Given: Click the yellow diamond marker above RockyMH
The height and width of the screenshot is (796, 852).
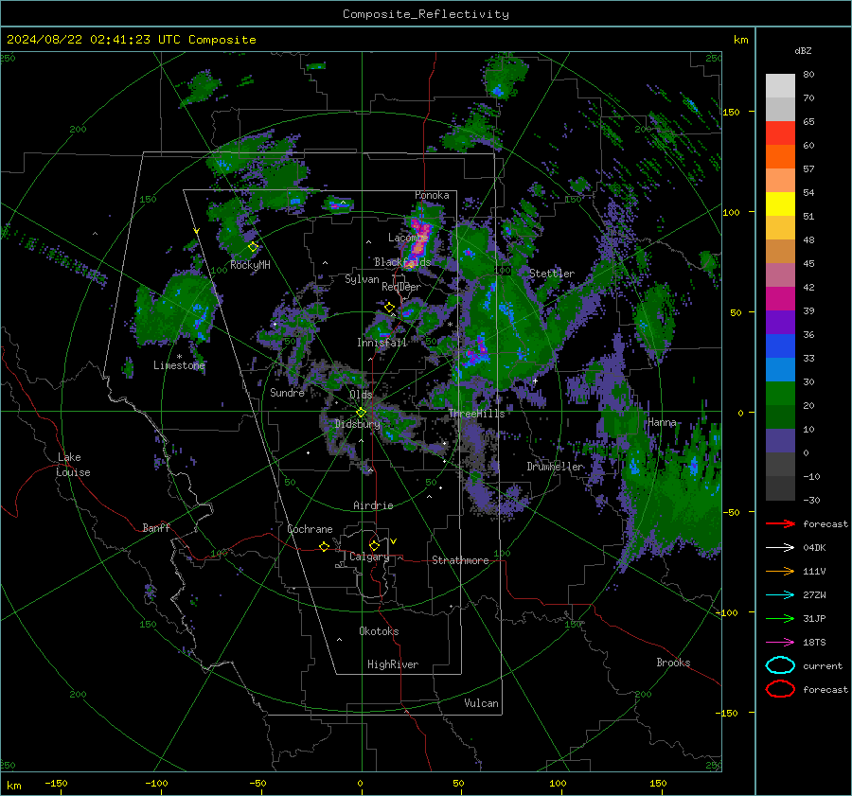Looking at the screenshot, I should (253, 247).
